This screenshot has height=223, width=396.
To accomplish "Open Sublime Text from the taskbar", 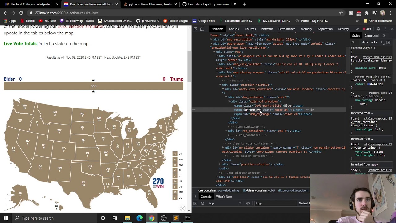I will 176,218.
